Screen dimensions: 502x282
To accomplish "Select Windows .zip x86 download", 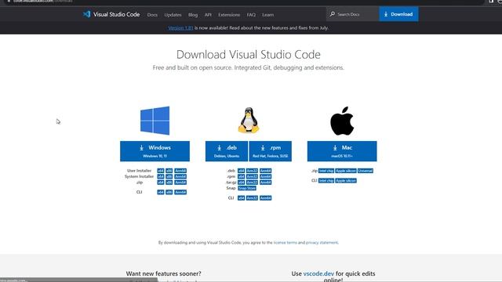I will (x=169, y=183).
